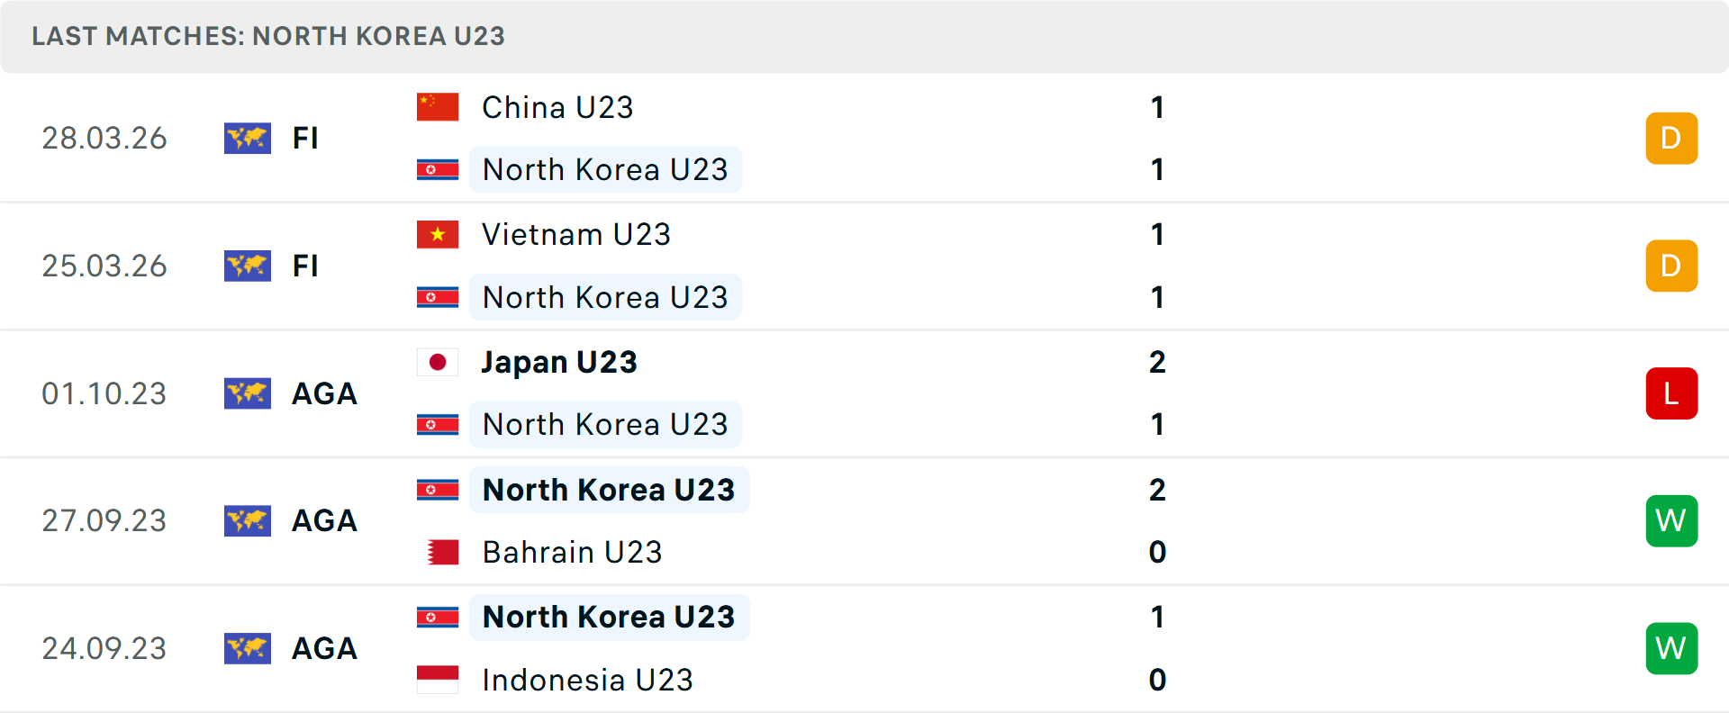Open Vietnam U23 team page
Screen dimensions: 1729x713
tap(576, 235)
